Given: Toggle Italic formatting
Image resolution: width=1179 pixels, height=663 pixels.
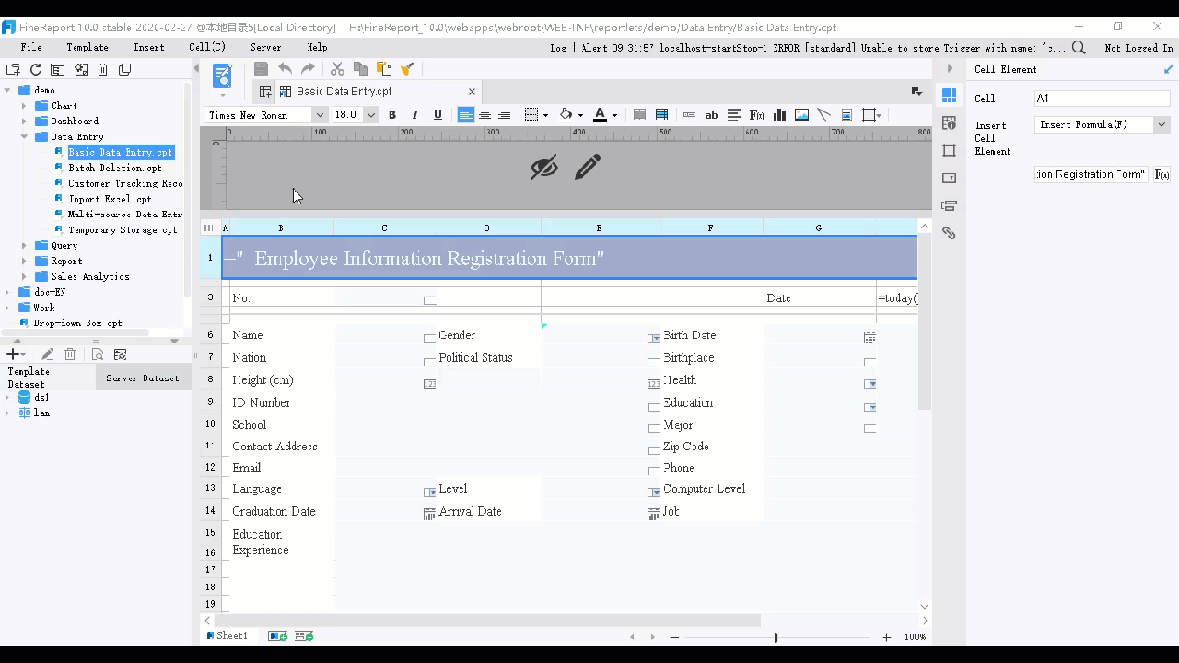Looking at the screenshot, I should point(414,115).
